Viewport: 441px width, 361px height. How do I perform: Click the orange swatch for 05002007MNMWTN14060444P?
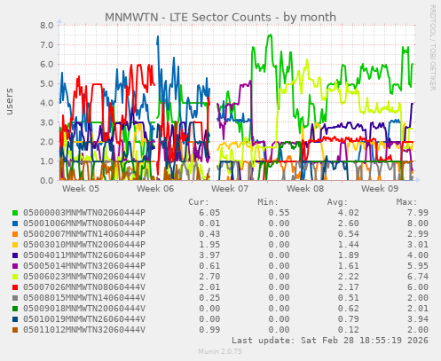click(x=15, y=234)
